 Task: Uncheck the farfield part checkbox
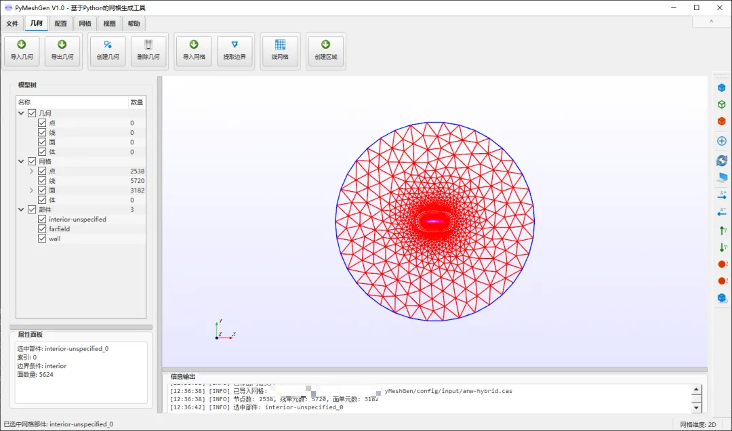tap(42, 229)
